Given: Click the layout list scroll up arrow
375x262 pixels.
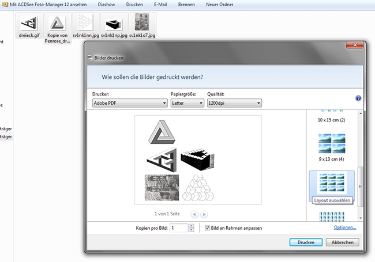Looking at the screenshot, I should click(361, 113).
